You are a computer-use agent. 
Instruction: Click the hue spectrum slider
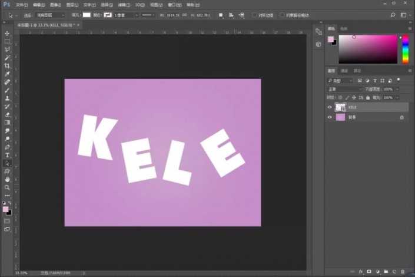[x=406, y=49]
